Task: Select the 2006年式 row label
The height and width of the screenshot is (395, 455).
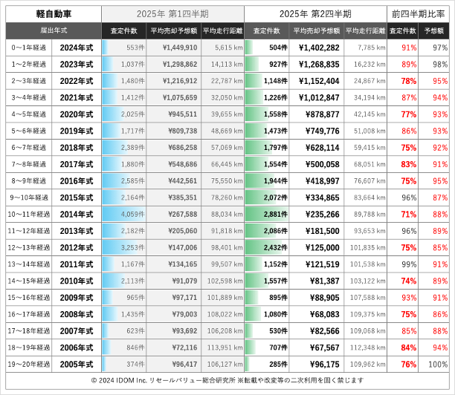Action: pos(77,347)
